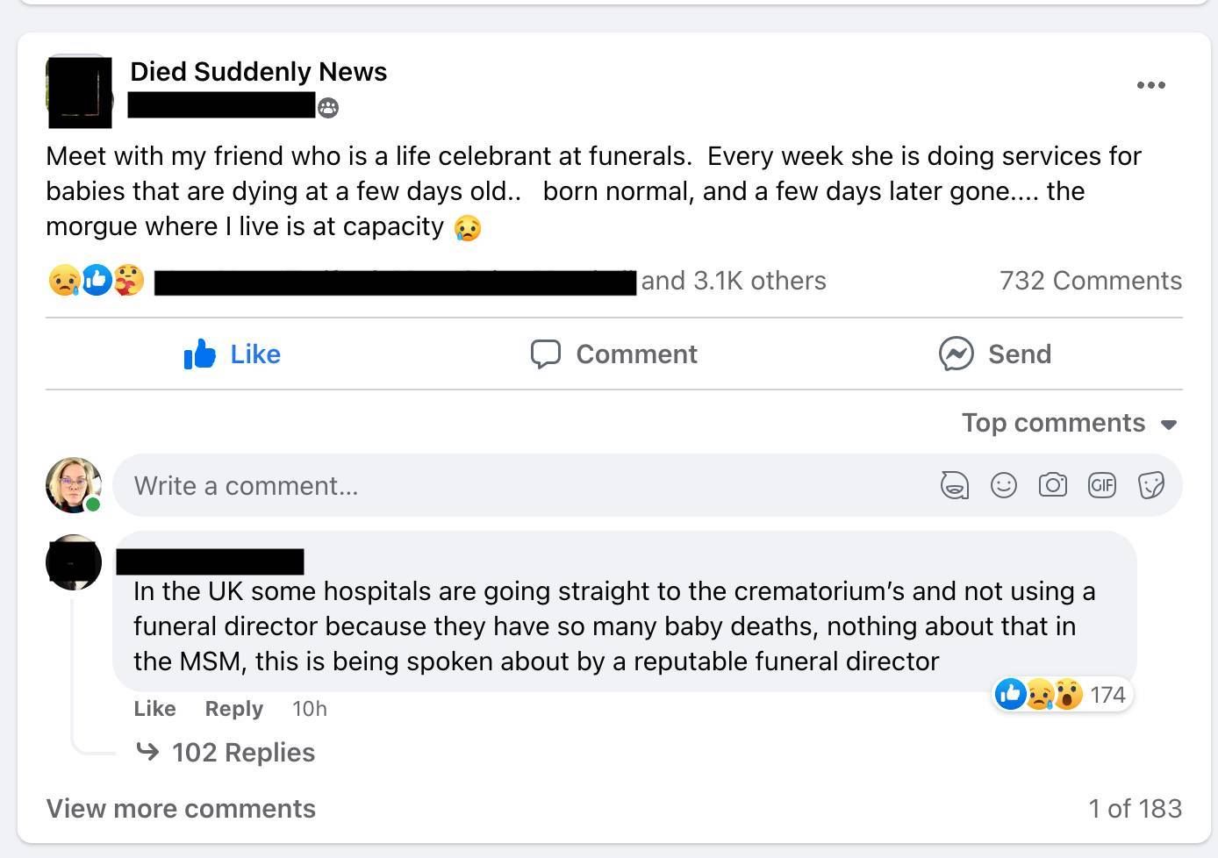Open the emoji picker in comment box
Image resolution: width=1218 pixels, height=858 pixels.
pyautogui.click(x=1003, y=485)
